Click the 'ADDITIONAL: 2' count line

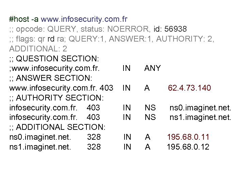(x=38, y=49)
